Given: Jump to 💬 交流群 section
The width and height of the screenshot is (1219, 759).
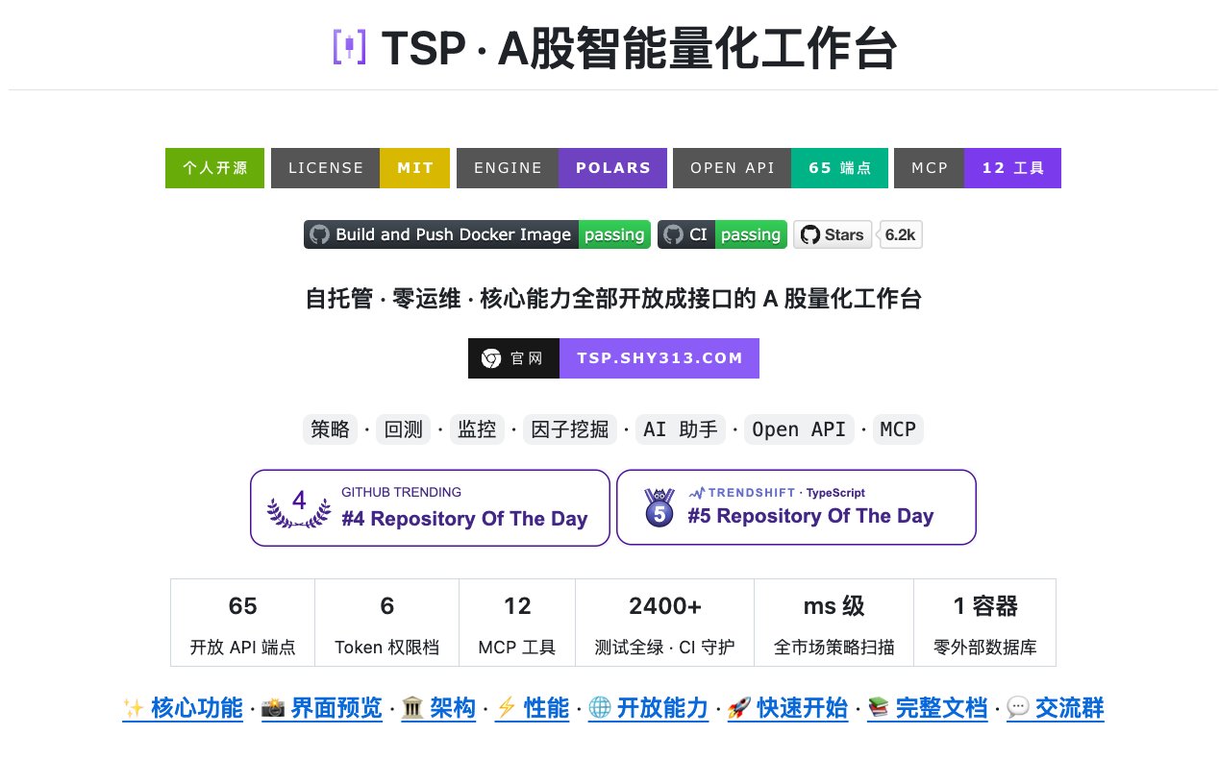Looking at the screenshot, I should 1056,709.
